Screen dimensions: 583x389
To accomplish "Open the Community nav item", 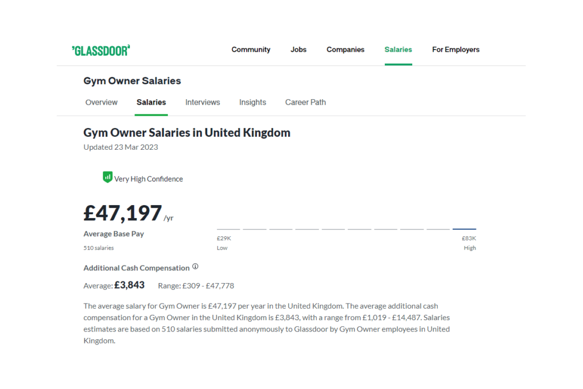I will [251, 50].
